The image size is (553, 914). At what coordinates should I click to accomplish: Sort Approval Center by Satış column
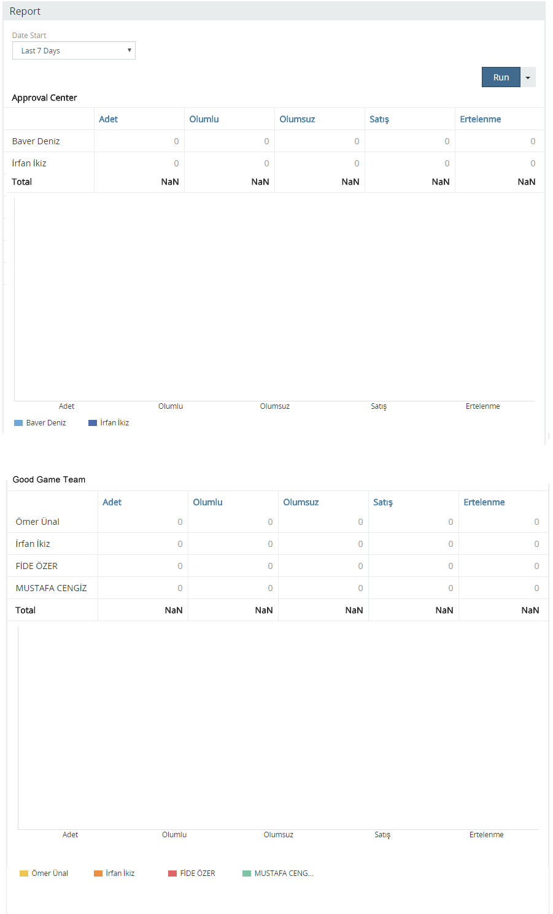(379, 119)
